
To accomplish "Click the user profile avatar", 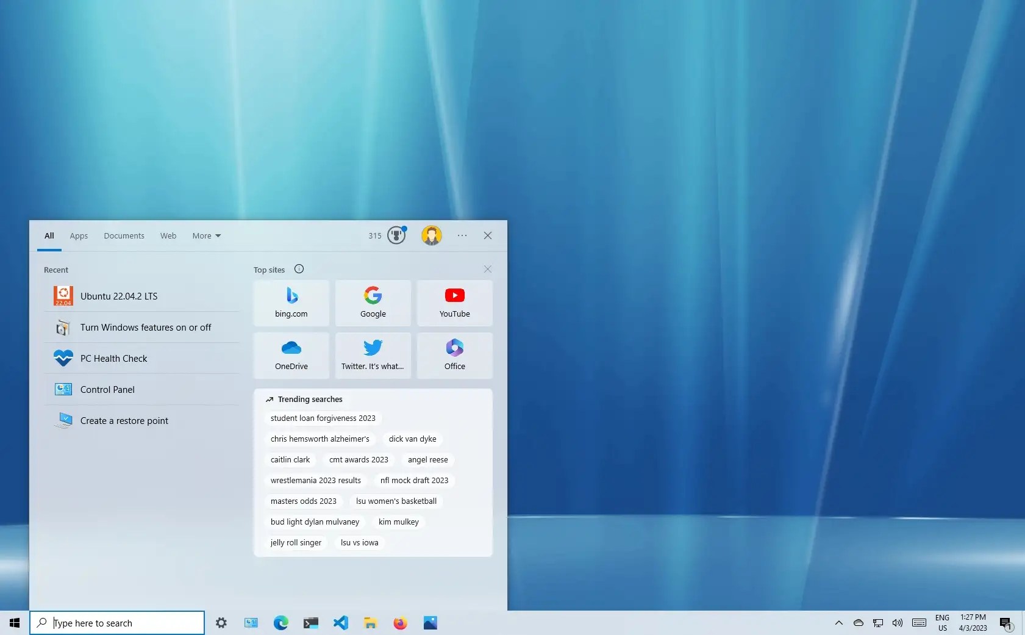I will [432, 235].
